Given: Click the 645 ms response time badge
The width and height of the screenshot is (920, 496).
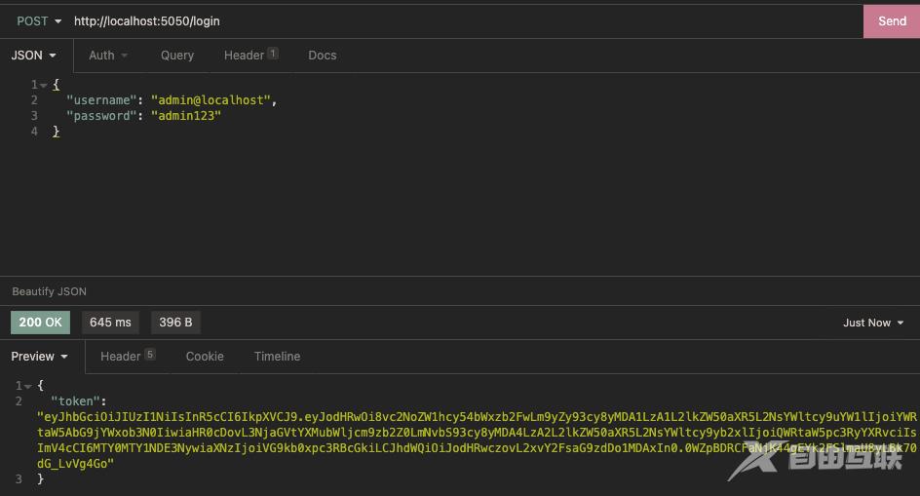Looking at the screenshot, I should coord(110,323).
